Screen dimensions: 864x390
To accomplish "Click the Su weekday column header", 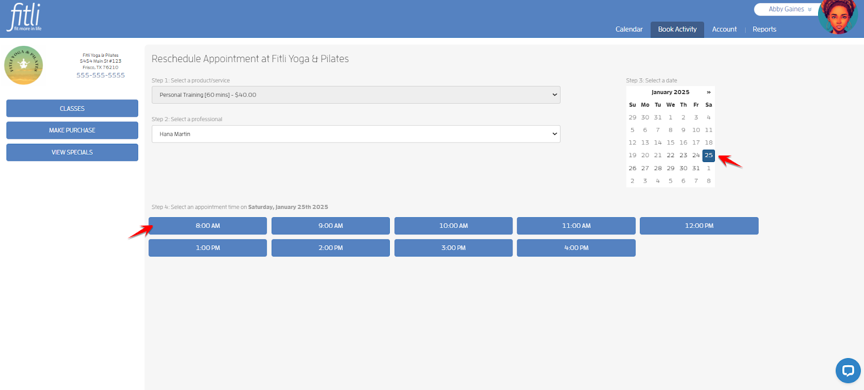I will 632,105.
